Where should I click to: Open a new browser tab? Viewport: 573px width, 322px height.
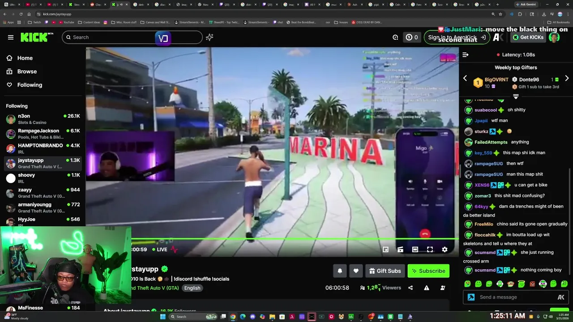pyautogui.click(x=497, y=4)
